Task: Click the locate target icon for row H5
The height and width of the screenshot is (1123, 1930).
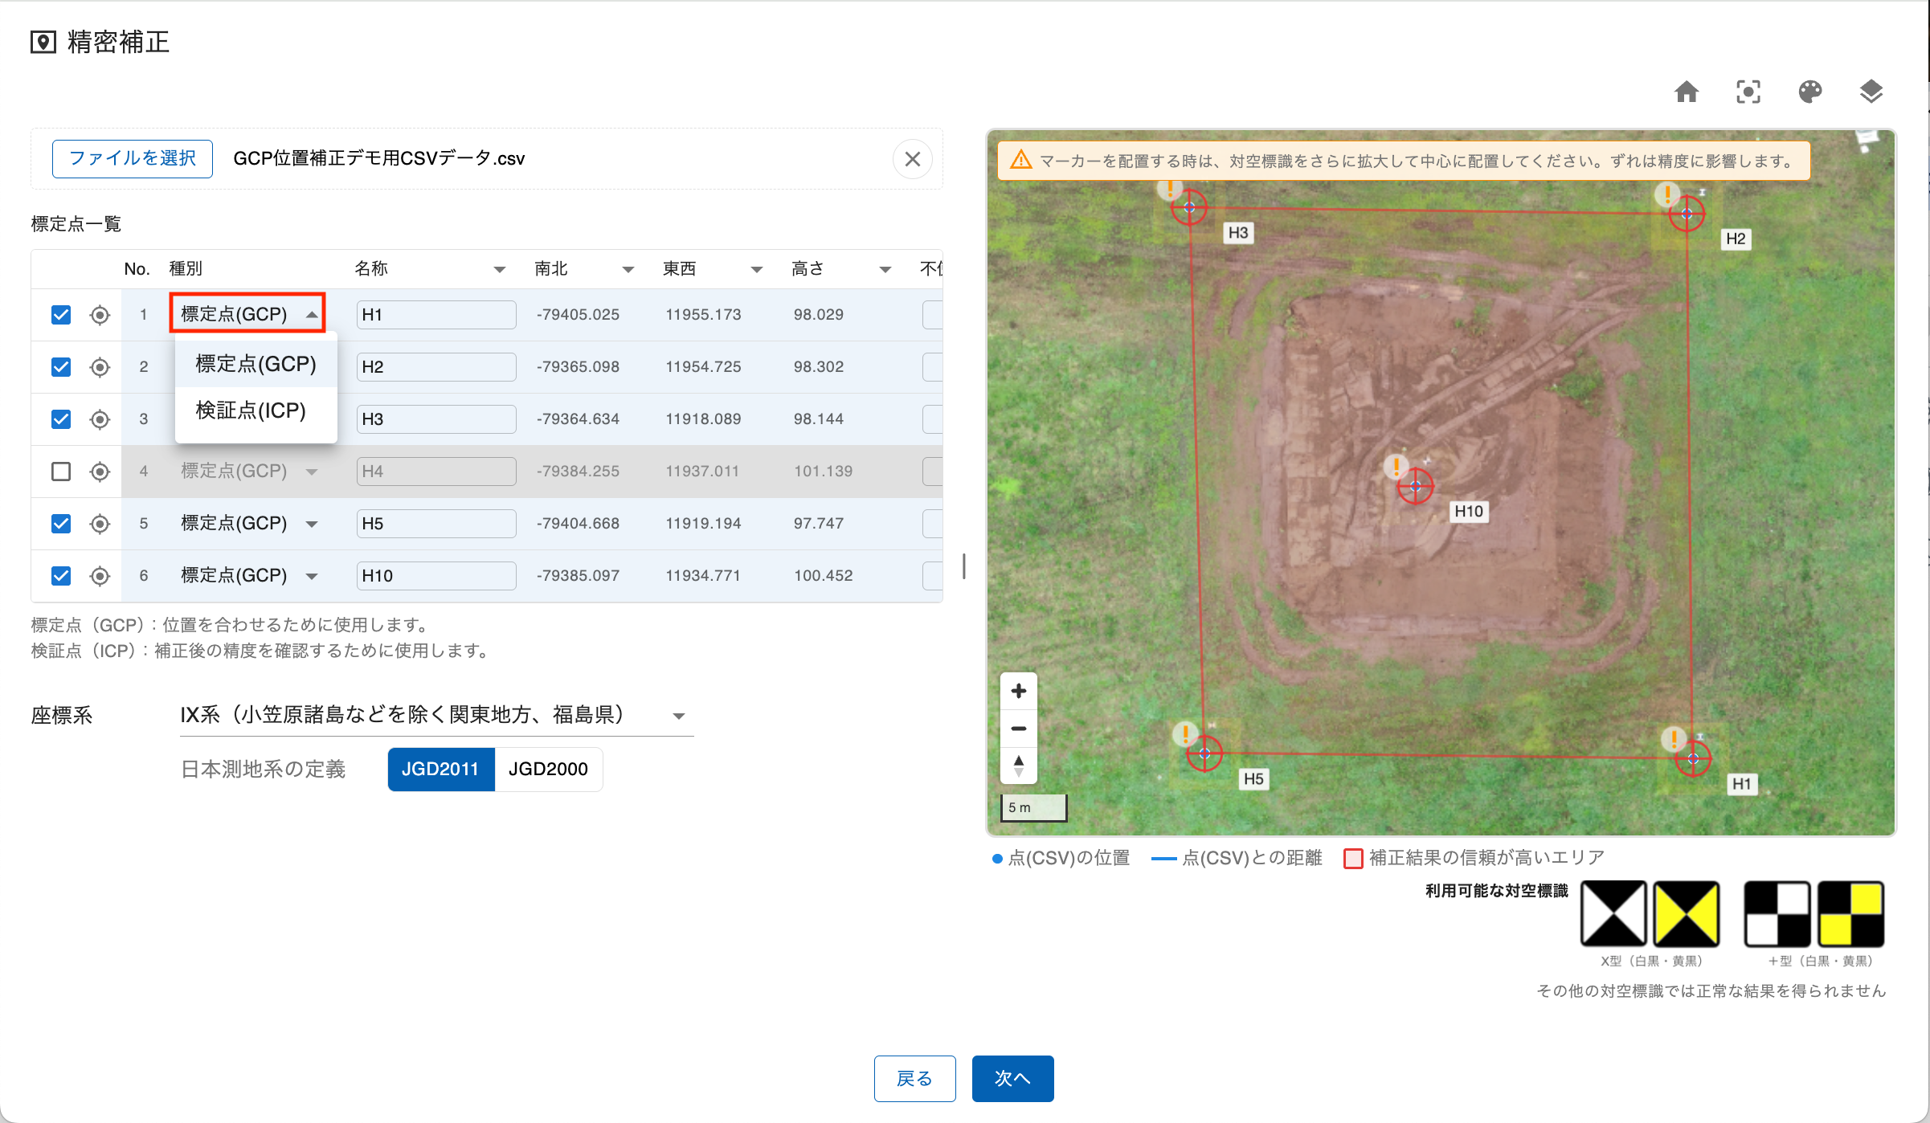Action: pos(100,524)
